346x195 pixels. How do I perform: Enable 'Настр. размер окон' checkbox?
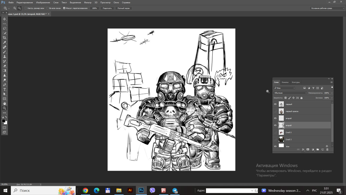[26, 8]
